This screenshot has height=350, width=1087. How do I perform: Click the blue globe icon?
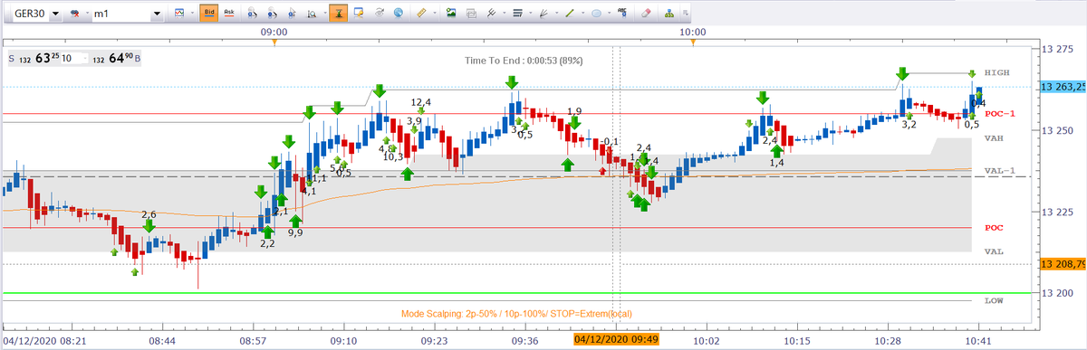[398, 14]
